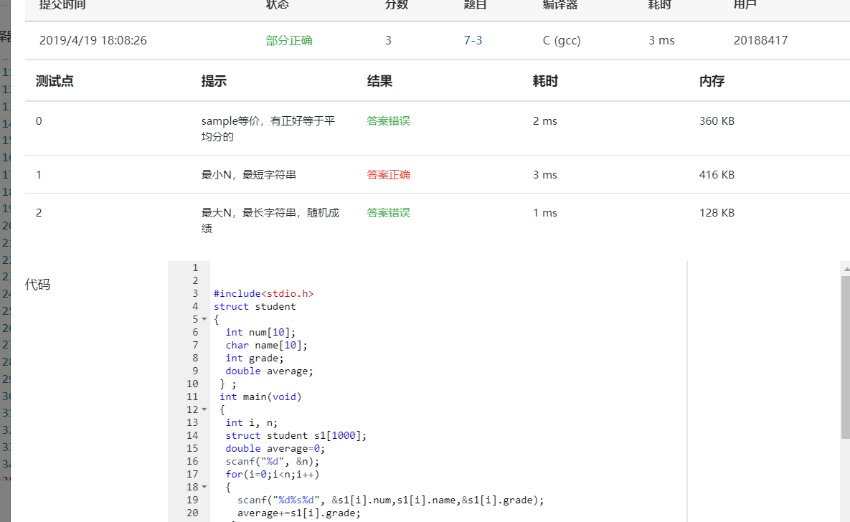Collapse the for-loop fold at line 18

pos(204,488)
